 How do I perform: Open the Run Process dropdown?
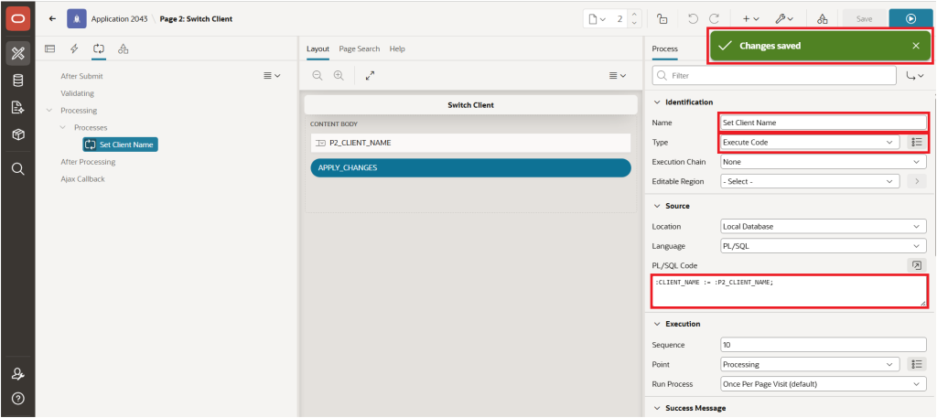[x=824, y=384]
